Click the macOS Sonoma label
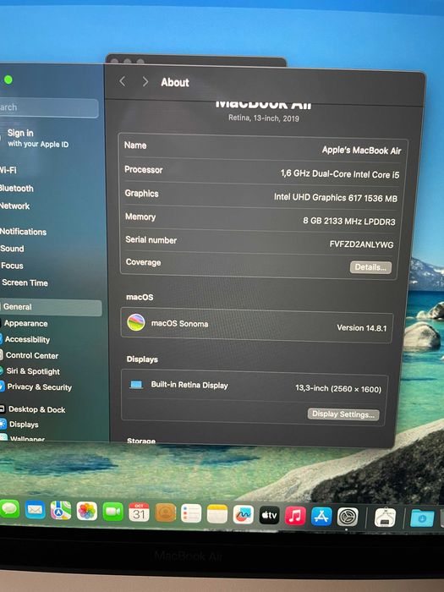Screen dimensions: 444x592 (179, 324)
